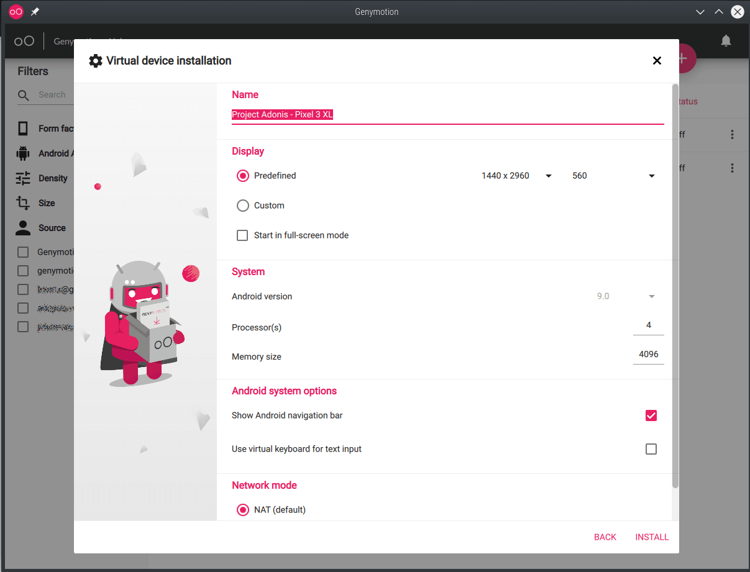750x572 pixels.
Task: Open options menu for second device row
Action: click(733, 168)
